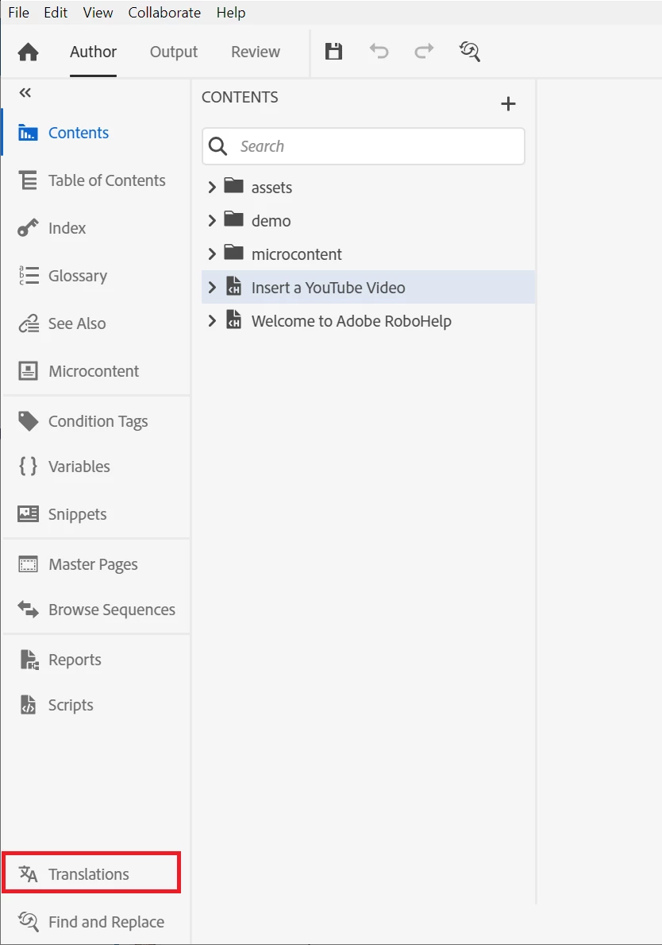Image resolution: width=662 pixels, height=945 pixels.
Task: Open the File menu
Action: point(19,13)
